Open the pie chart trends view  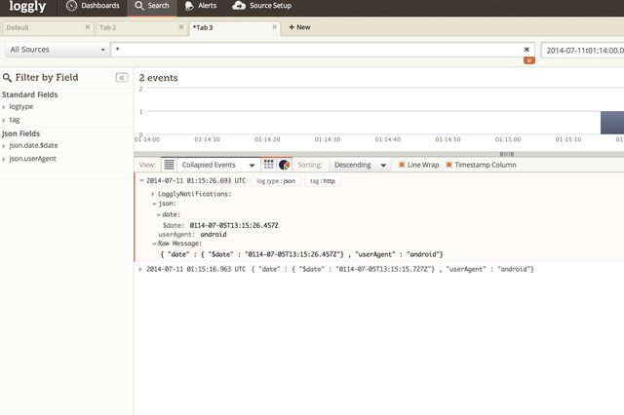(284, 165)
